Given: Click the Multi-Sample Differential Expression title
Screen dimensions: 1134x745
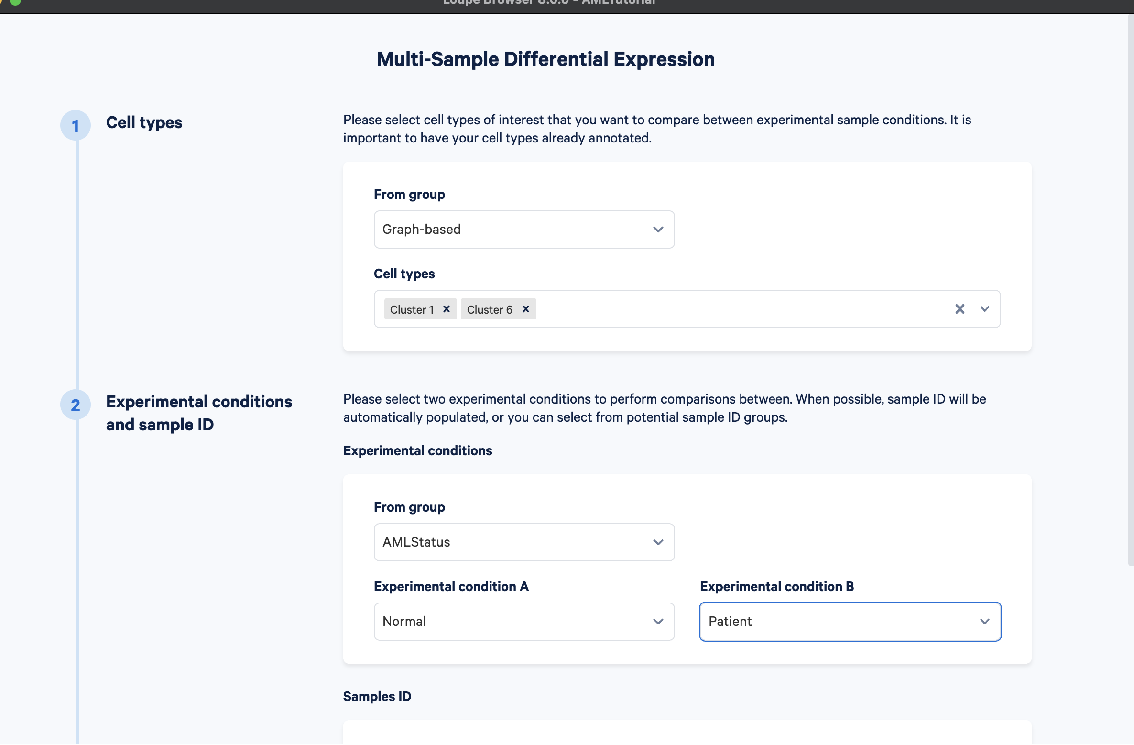Looking at the screenshot, I should pyautogui.click(x=545, y=59).
